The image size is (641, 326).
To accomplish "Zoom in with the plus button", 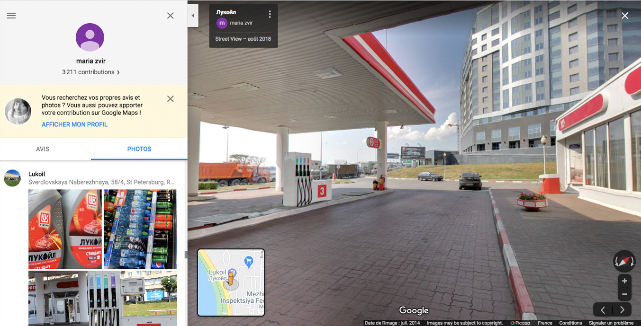I will coord(624,281).
